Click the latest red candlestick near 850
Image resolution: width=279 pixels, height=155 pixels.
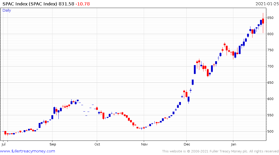(263, 21)
